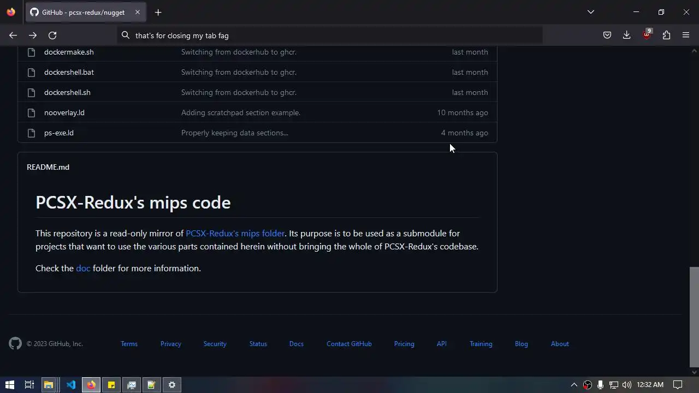This screenshot has height=393, width=699.
Task: Expand the list all tabs dropdown
Action: (x=590, y=12)
